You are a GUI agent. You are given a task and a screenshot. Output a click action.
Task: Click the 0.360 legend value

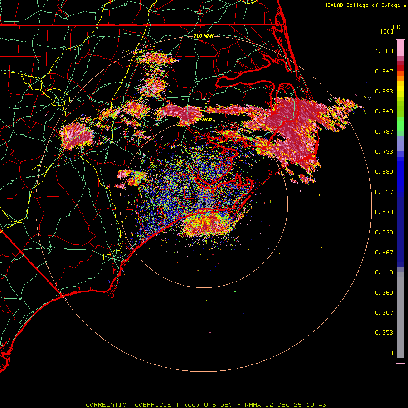click(384, 293)
